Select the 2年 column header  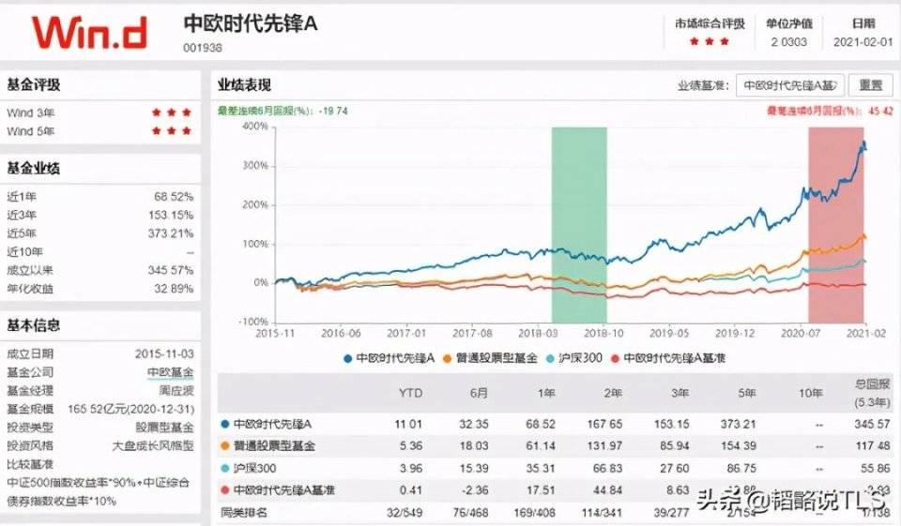tap(613, 394)
